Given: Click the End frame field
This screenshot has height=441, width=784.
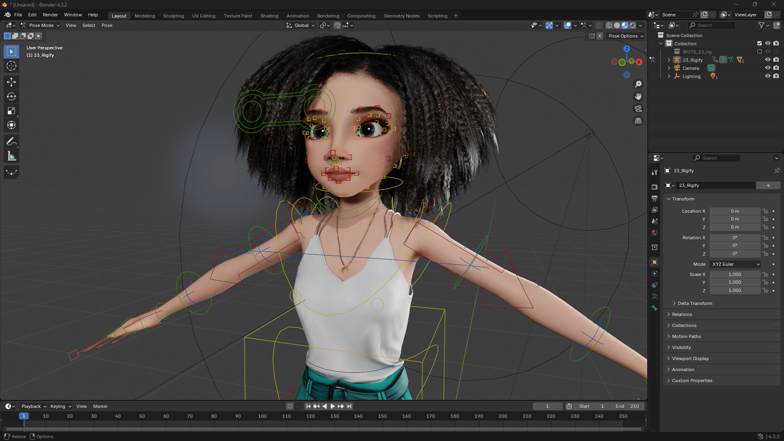Looking at the screenshot, I should tap(627, 406).
